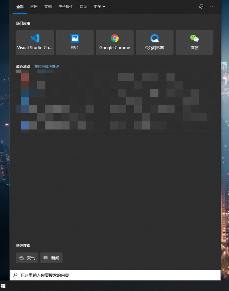Screen dimensions: 229x291
Task: Launch the 照片 Photos app tile
Action: 75,42
